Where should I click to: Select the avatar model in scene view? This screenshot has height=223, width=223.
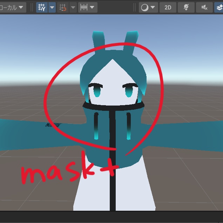113,121
